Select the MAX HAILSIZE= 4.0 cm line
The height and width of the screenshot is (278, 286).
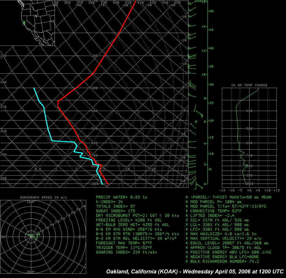pos(221,234)
